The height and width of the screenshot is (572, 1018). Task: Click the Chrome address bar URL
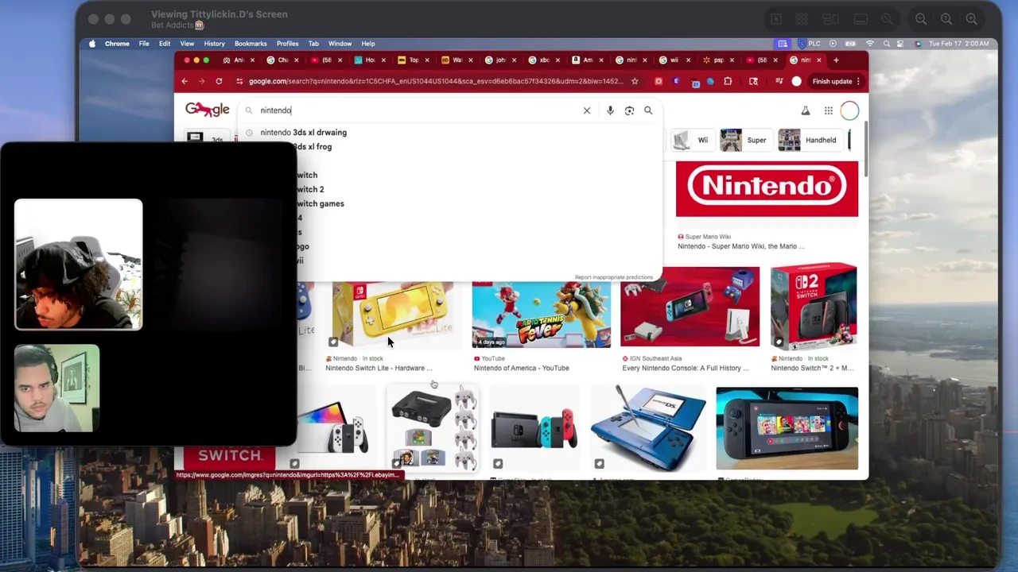(x=436, y=81)
